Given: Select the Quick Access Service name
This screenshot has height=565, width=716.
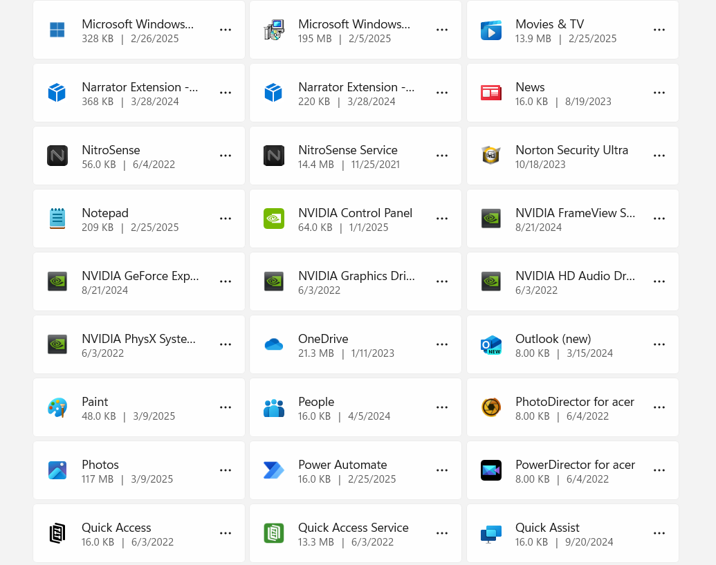Looking at the screenshot, I should tap(354, 528).
